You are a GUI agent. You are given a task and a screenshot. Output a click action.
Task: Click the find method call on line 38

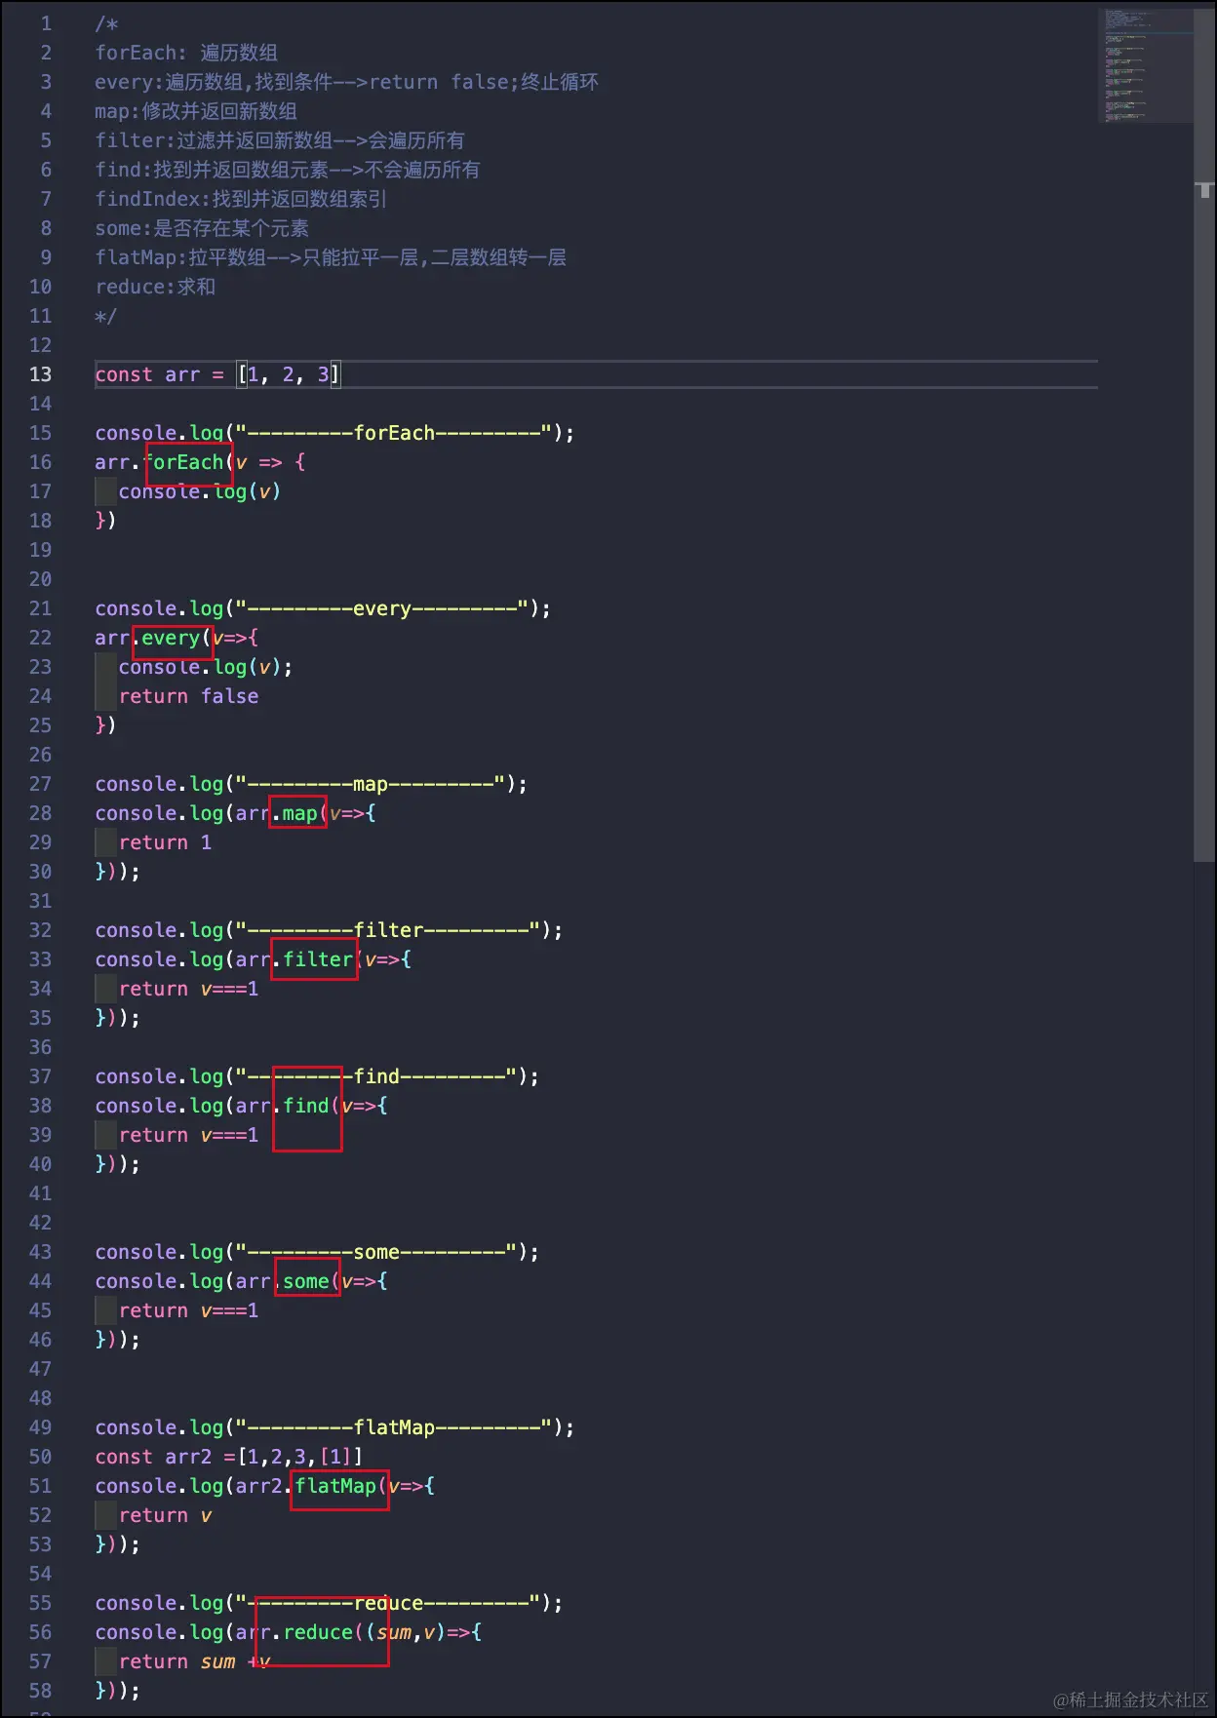tap(305, 1106)
